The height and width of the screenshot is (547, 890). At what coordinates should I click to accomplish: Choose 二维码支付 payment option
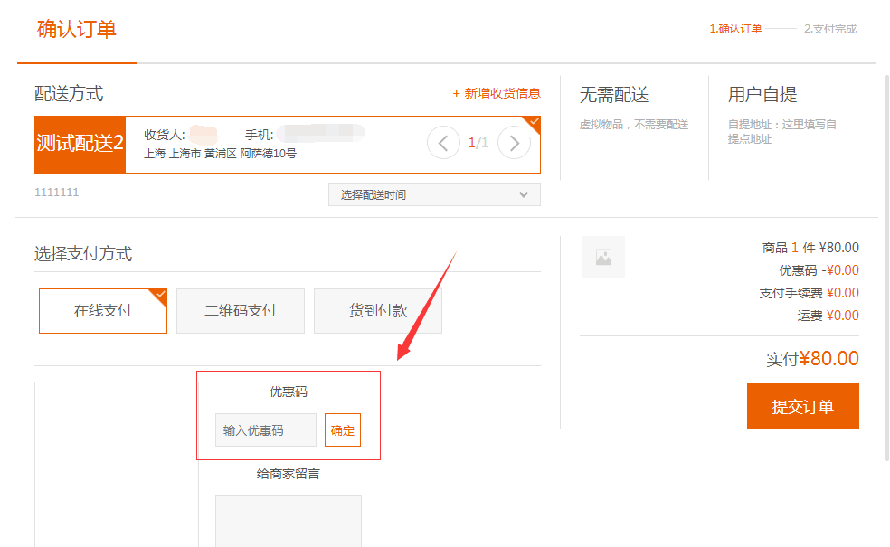pyautogui.click(x=240, y=311)
